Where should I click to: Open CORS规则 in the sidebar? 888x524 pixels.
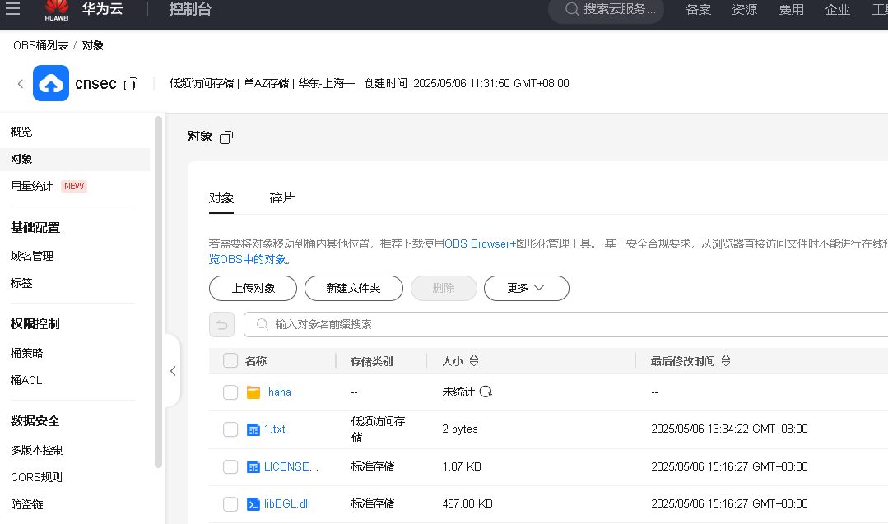(x=36, y=478)
